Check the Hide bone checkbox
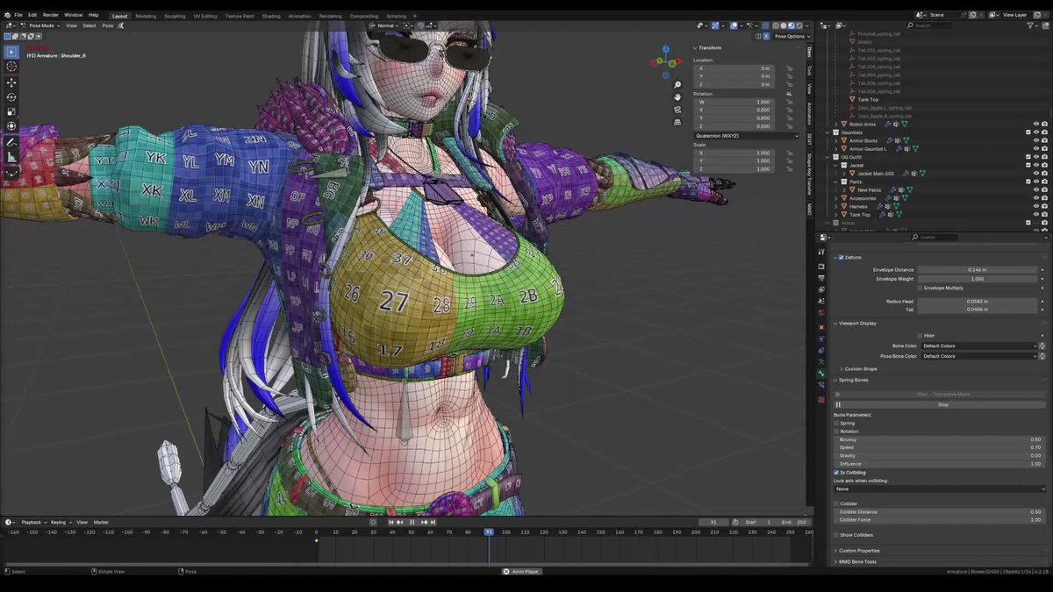Viewport: 1053px width, 592px height. coord(920,335)
